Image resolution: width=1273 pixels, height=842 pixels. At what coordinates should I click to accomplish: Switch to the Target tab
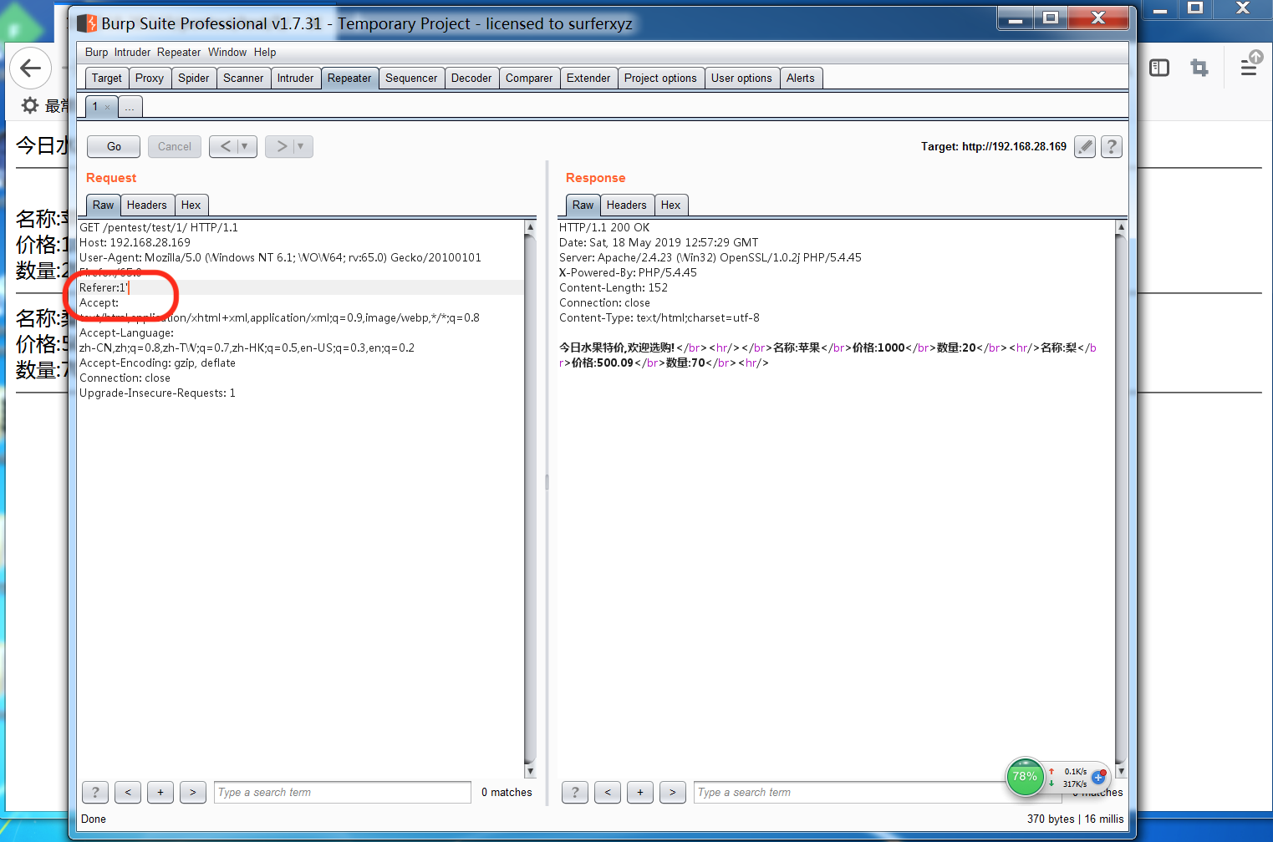tap(107, 78)
